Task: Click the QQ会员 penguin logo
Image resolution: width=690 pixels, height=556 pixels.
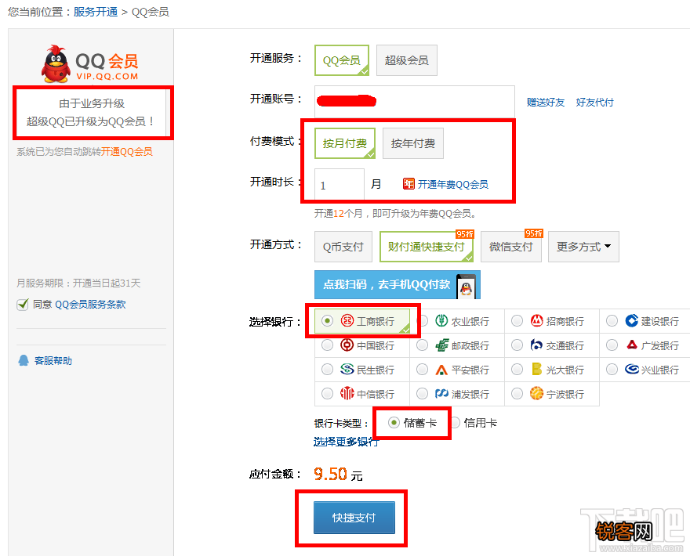Action: (x=56, y=63)
